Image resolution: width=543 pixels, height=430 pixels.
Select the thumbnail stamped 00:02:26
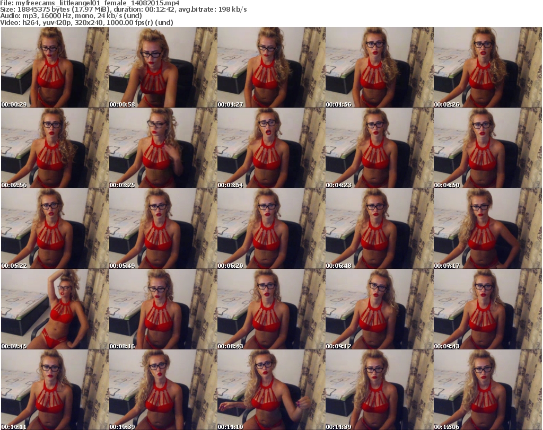(488, 67)
